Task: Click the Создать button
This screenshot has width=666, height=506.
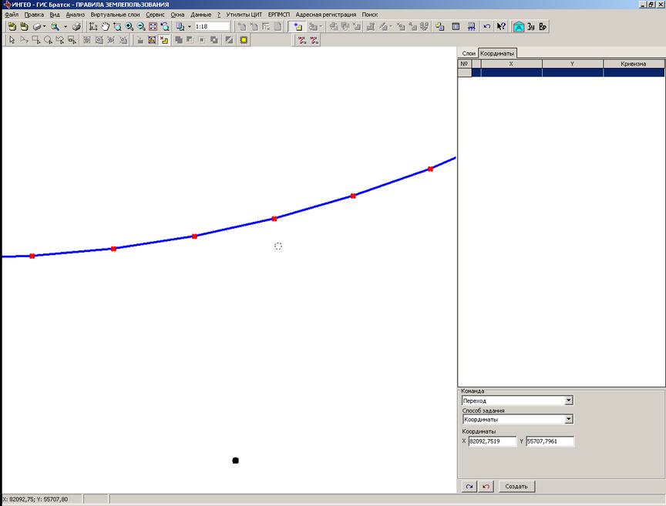Action: click(x=516, y=487)
